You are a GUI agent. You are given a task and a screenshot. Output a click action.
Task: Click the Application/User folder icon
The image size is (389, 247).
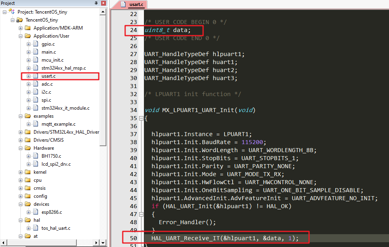(28, 36)
